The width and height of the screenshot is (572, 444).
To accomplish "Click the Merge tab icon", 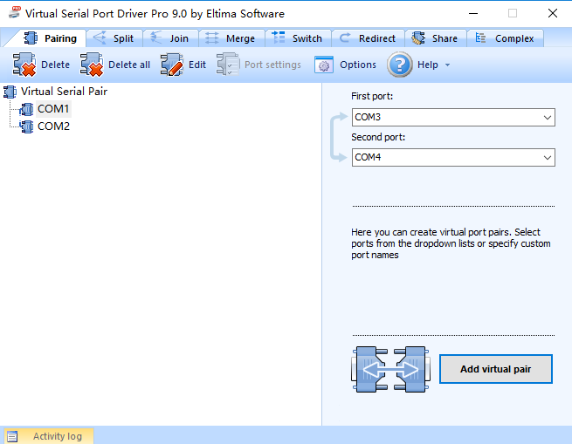I will coord(212,38).
